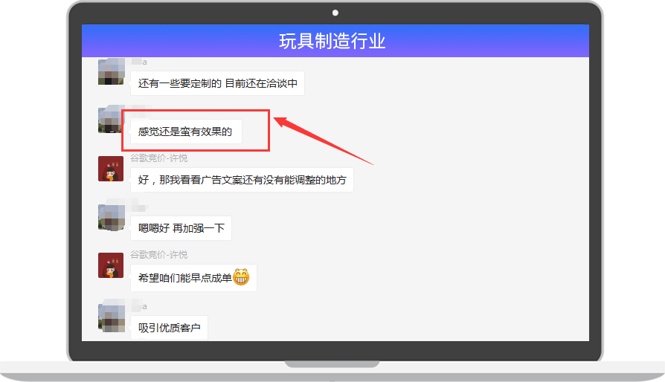Click sender name 谷歌竞价-许悦 above 好，那我看看 message
The height and width of the screenshot is (382, 665).
158,158
